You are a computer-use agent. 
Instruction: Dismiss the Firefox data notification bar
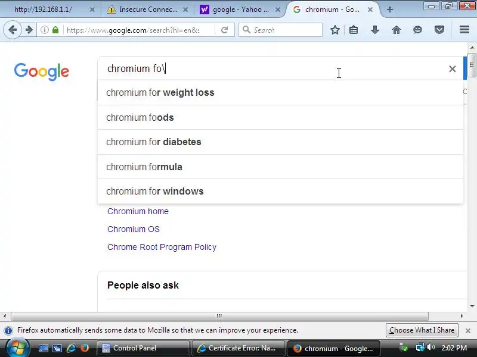468,331
